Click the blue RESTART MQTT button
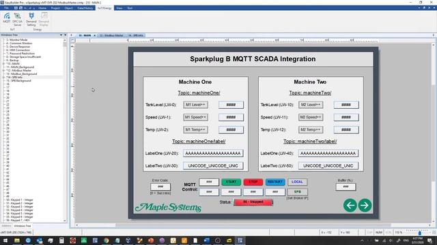The image size is (437, 245). click(x=275, y=182)
